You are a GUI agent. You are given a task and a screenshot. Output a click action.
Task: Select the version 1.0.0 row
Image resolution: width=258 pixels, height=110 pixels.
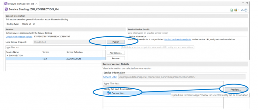pyautogui.click(x=55, y=59)
